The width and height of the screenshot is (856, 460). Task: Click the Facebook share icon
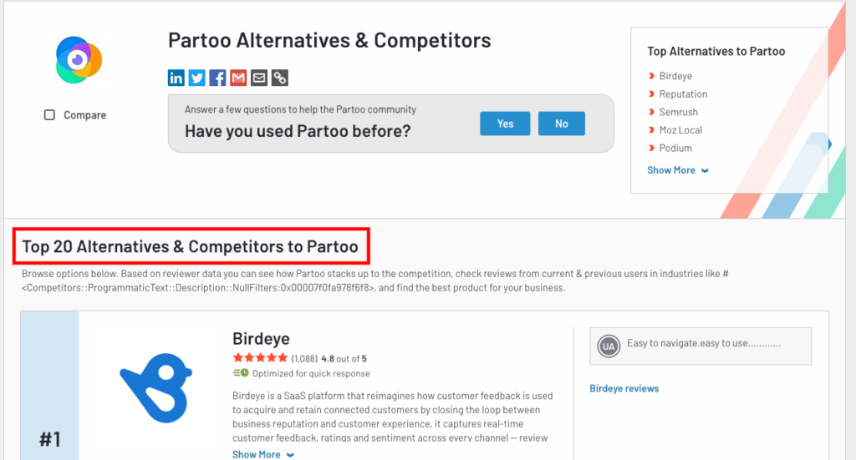pos(217,78)
